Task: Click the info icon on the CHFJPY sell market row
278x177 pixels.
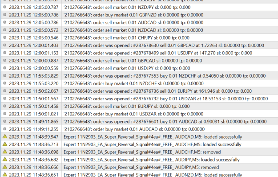Action: 5,38
